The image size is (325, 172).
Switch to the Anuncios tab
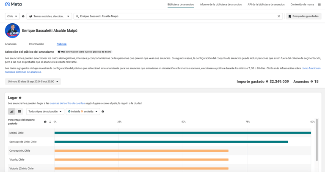pos(11,44)
